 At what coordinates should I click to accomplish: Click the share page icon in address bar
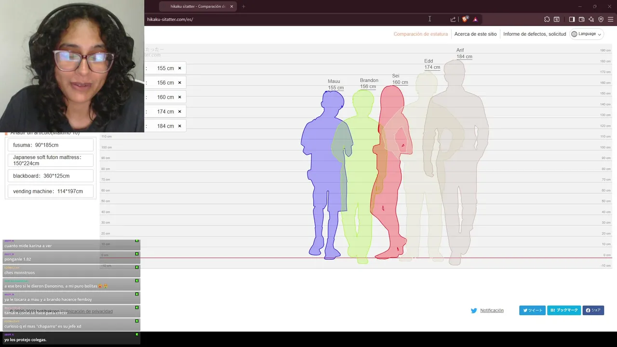453,19
